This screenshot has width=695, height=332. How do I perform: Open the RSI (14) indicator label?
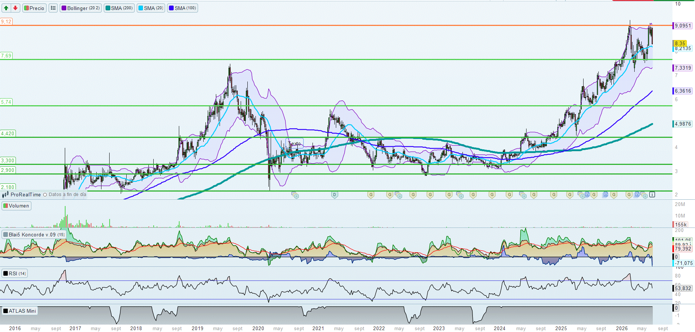(x=14, y=273)
